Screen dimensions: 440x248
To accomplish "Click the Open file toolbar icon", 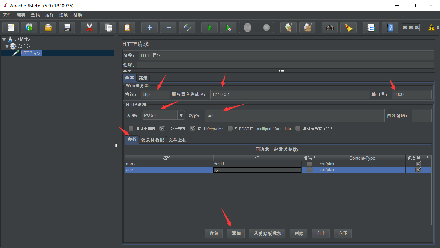I will pyautogui.click(x=48, y=28).
